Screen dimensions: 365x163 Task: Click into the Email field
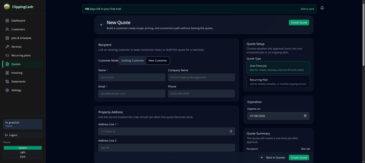(131, 93)
